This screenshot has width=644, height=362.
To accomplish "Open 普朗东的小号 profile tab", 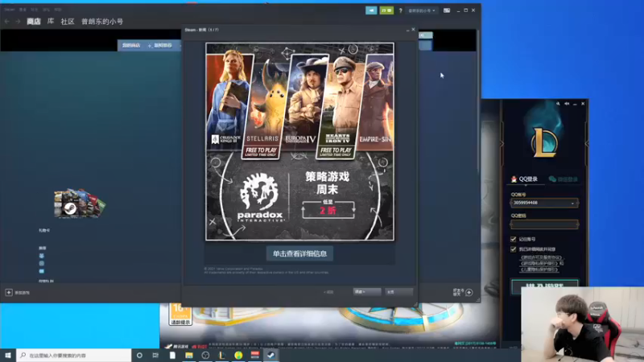I will coord(102,22).
